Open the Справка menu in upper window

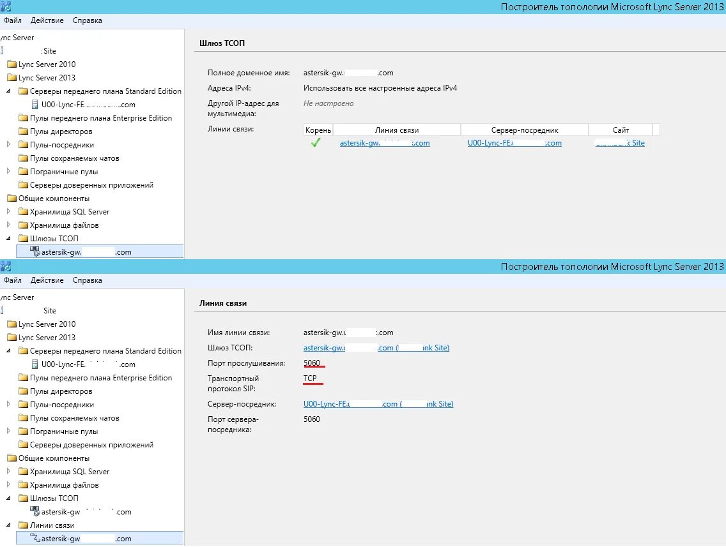point(87,20)
